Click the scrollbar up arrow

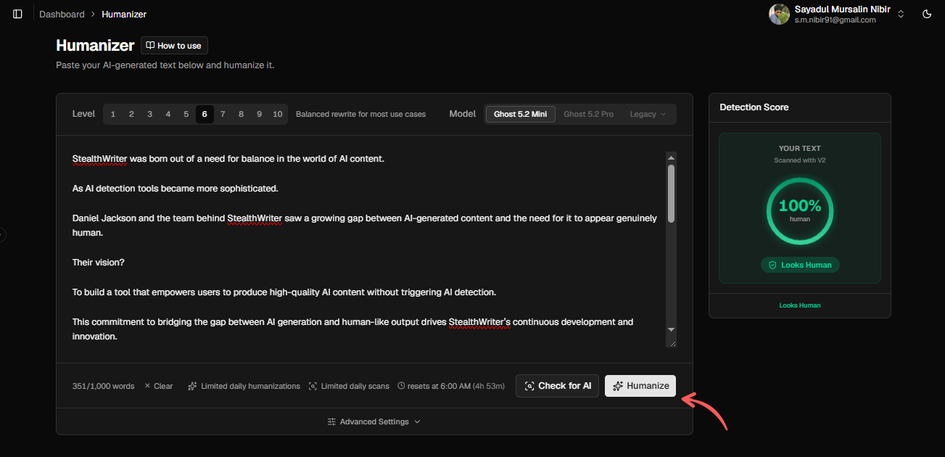tap(671, 157)
